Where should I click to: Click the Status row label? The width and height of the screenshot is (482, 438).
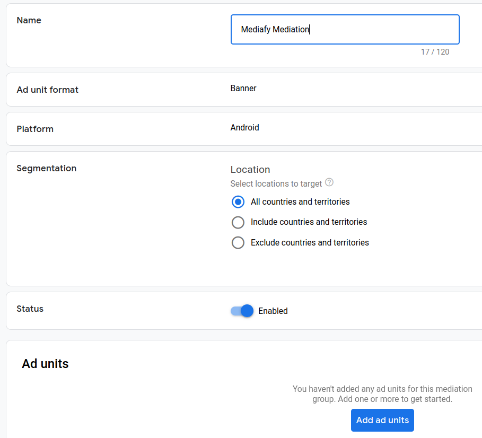(30, 309)
